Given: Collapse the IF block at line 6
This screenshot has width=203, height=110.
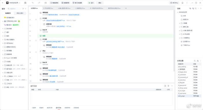Looking at the screenshot, I should pos(36,40).
